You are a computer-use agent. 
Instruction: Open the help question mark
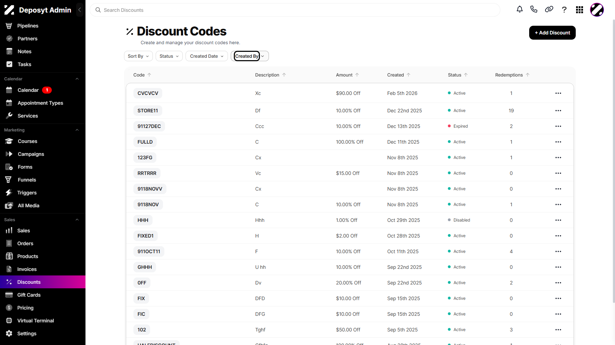coord(564,10)
